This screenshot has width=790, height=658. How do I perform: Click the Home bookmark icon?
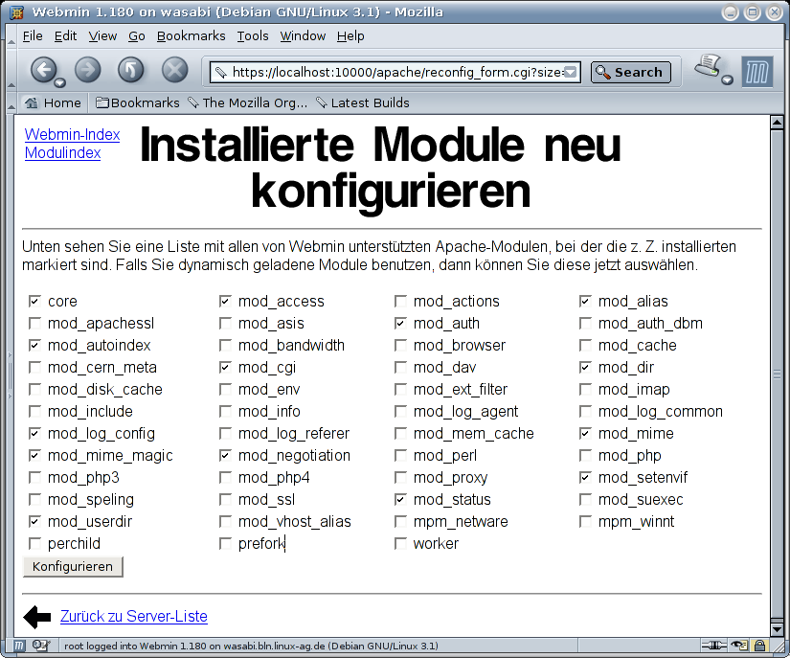(32, 102)
